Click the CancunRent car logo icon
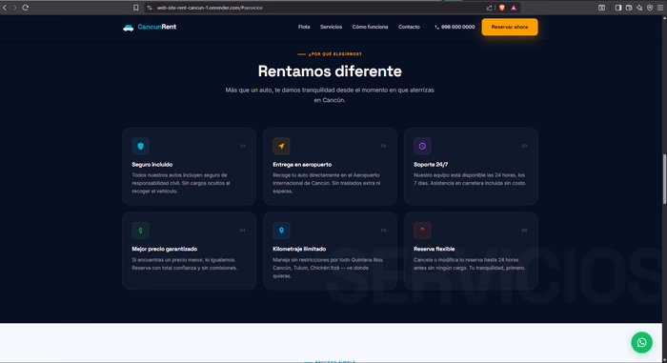The image size is (667, 363). pyautogui.click(x=128, y=28)
